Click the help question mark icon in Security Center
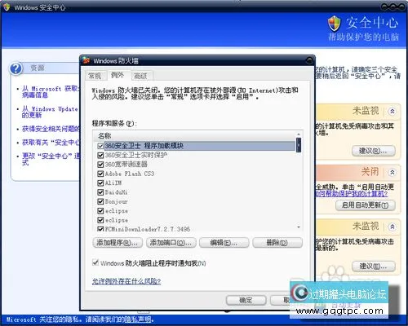The height and width of the screenshot is (326, 408). (x=16, y=68)
